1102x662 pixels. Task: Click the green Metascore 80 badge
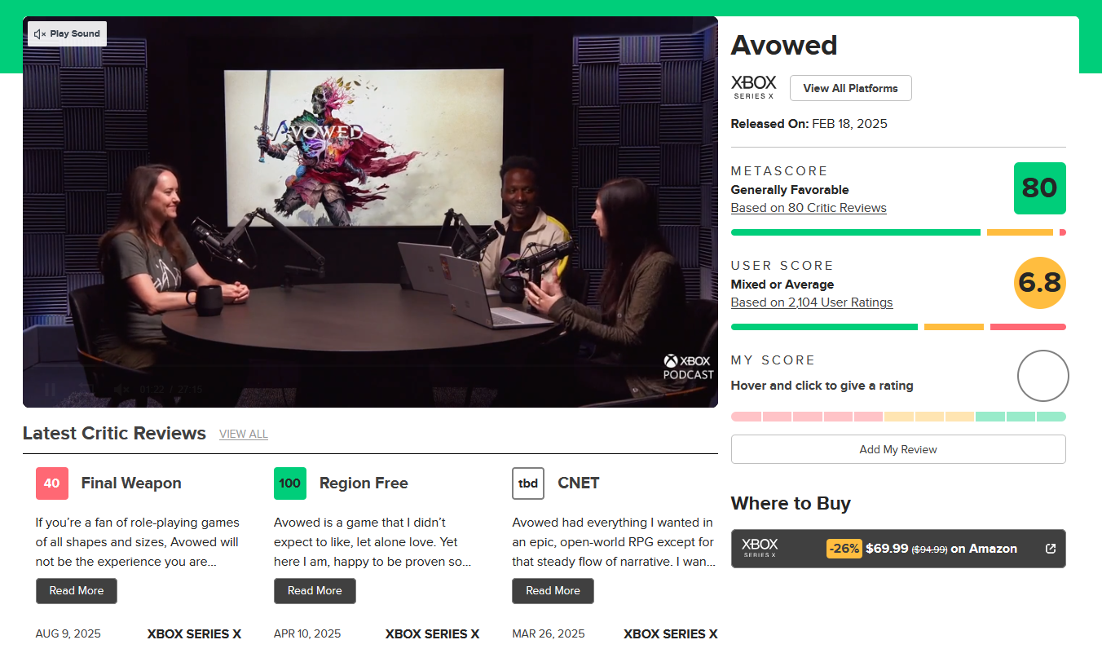1039,188
